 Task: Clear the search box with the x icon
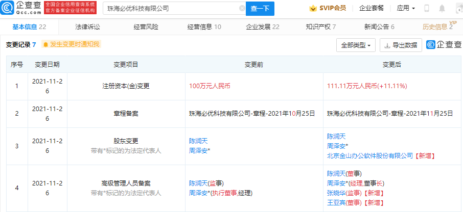click(242, 9)
